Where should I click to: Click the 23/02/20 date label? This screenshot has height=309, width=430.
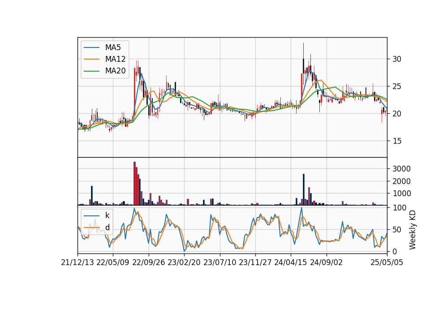(x=184, y=262)
